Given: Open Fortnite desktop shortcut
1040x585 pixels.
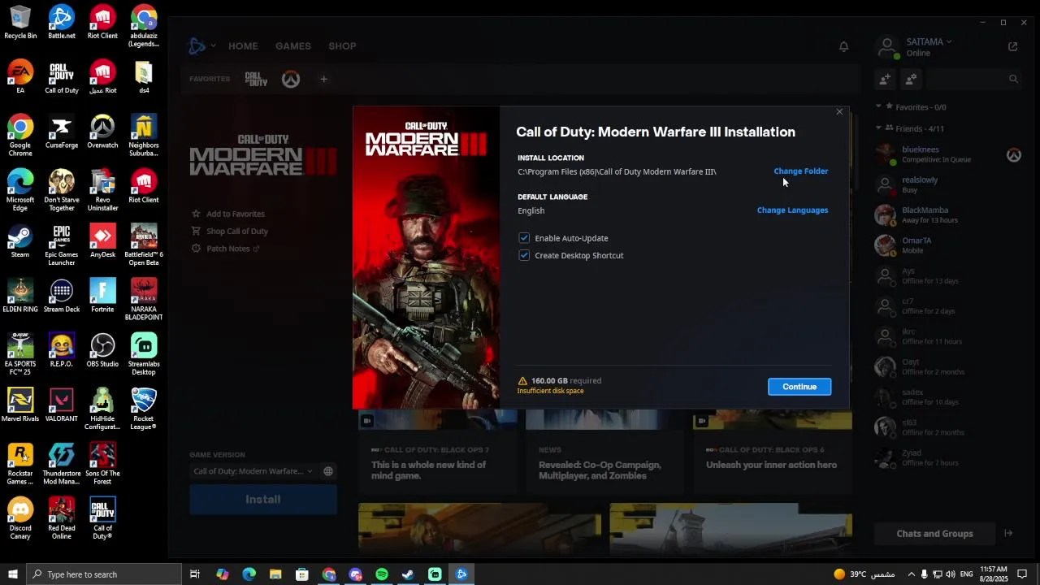Looking at the screenshot, I should pyautogui.click(x=102, y=296).
